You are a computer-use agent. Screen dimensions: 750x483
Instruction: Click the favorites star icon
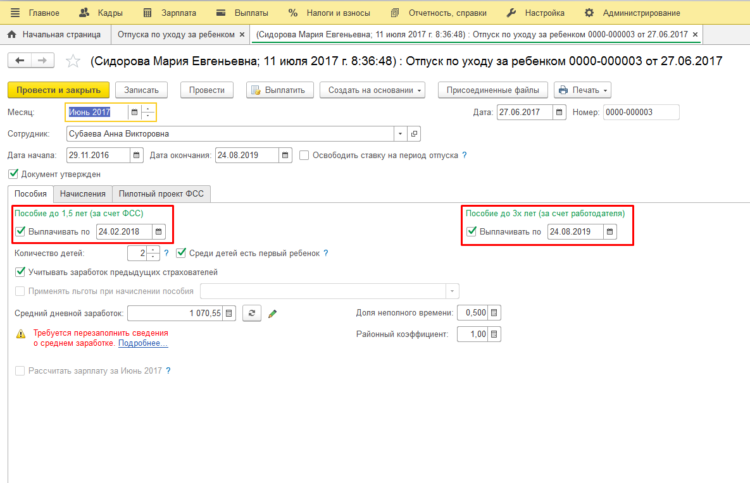(73, 61)
